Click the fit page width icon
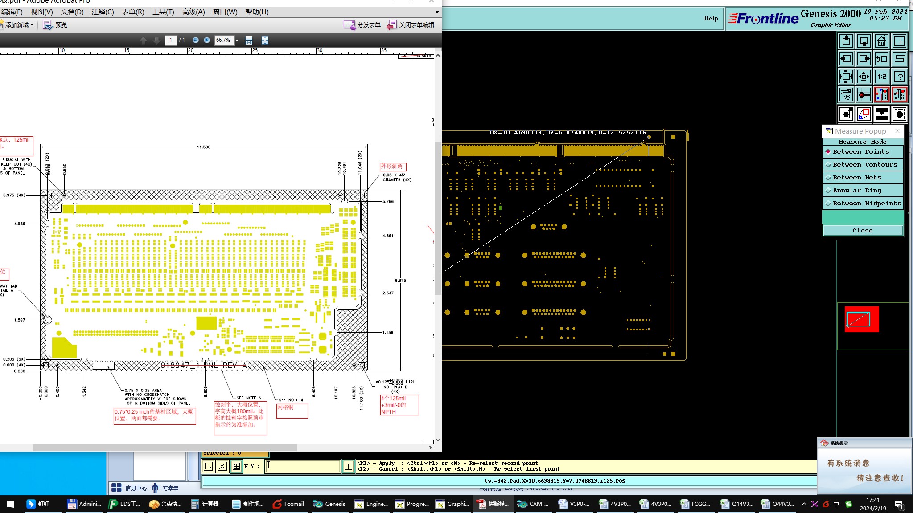 [x=249, y=40]
